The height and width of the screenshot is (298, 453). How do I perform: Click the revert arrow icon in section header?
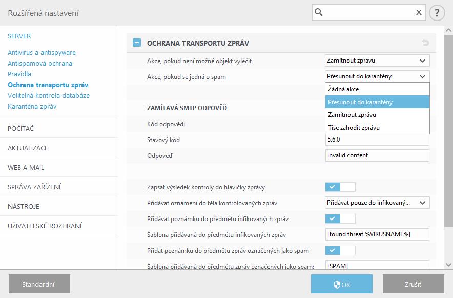pyautogui.click(x=425, y=43)
